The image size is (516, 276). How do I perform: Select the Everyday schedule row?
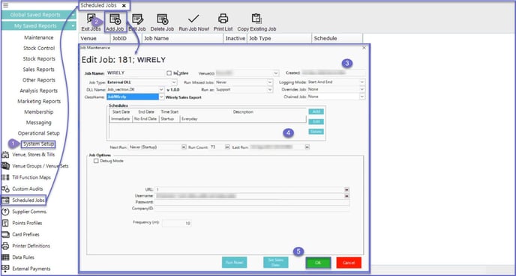pyautogui.click(x=208, y=119)
